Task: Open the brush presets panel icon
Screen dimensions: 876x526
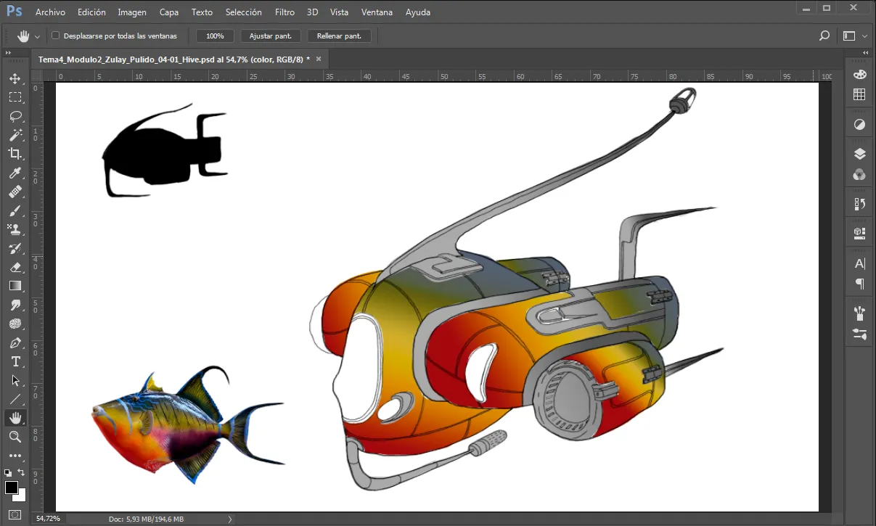Action: tap(859, 313)
